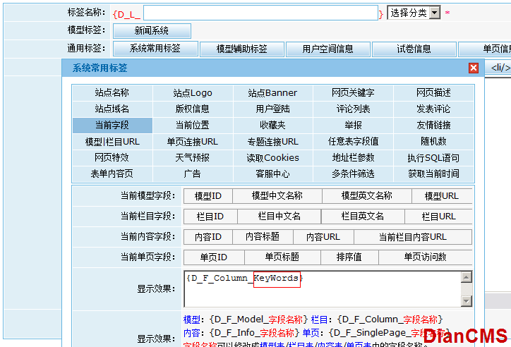Click the 内容URL field button
The image size is (511, 347).
[323, 237]
